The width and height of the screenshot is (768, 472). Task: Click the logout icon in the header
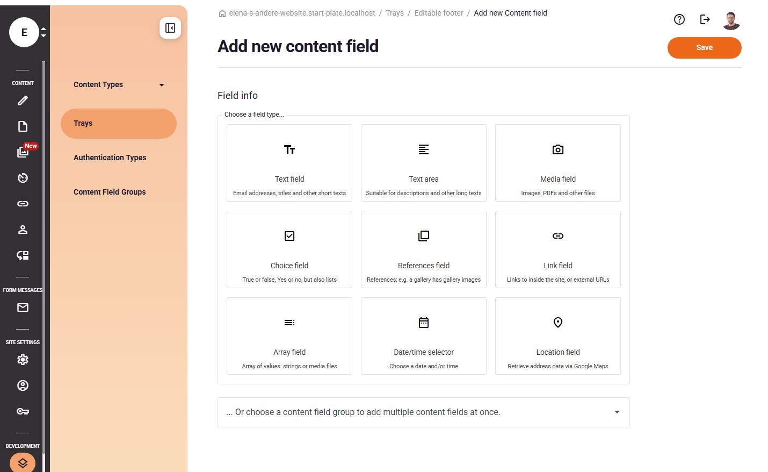pyautogui.click(x=705, y=19)
